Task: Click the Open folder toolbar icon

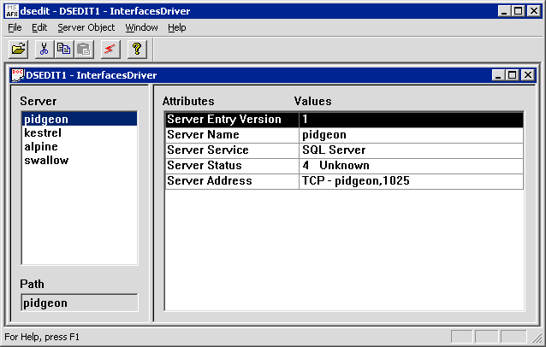Action: pyautogui.click(x=19, y=49)
